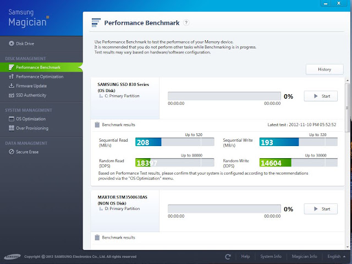Click the Firmware Update download icon

tap(11, 86)
